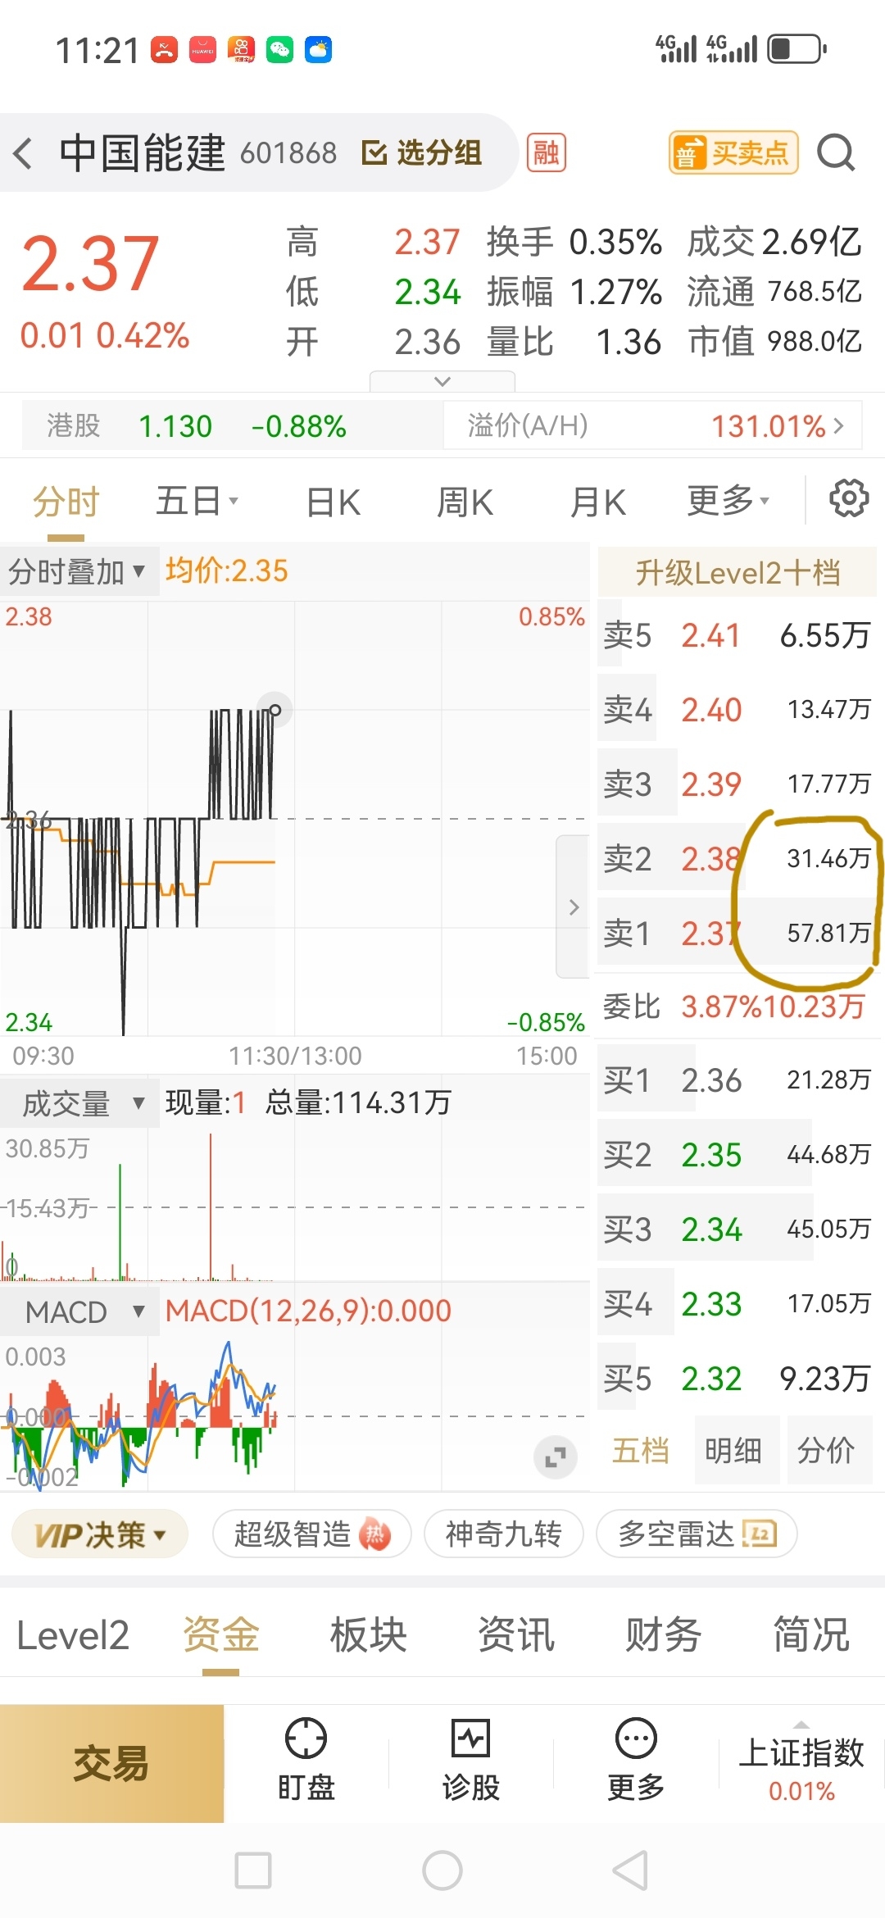This screenshot has height=1918, width=885.
Task: Tap the 买1 2.36 order row
Action: pos(737,1080)
